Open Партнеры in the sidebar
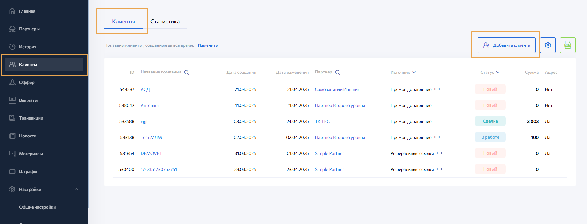This screenshot has height=224, width=587. (x=29, y=29)
